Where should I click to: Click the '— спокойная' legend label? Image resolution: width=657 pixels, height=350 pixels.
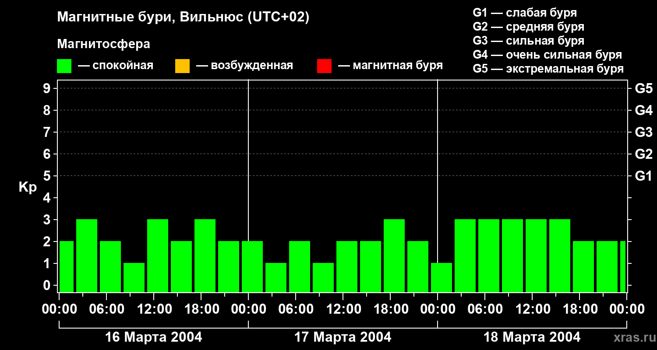tap(116, 66)
